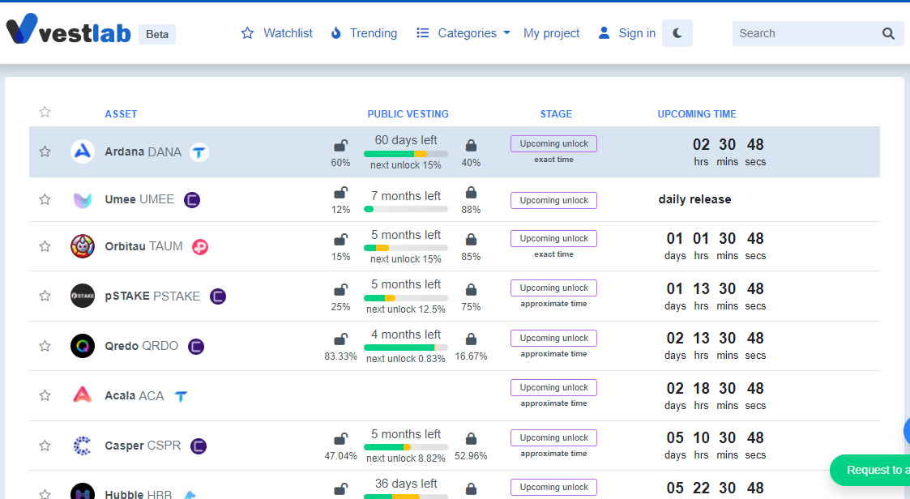Click '60 days left' text for Ardana
Image resolution: width=910 pixels, height=499 pixels.
(x=406, y=140)
